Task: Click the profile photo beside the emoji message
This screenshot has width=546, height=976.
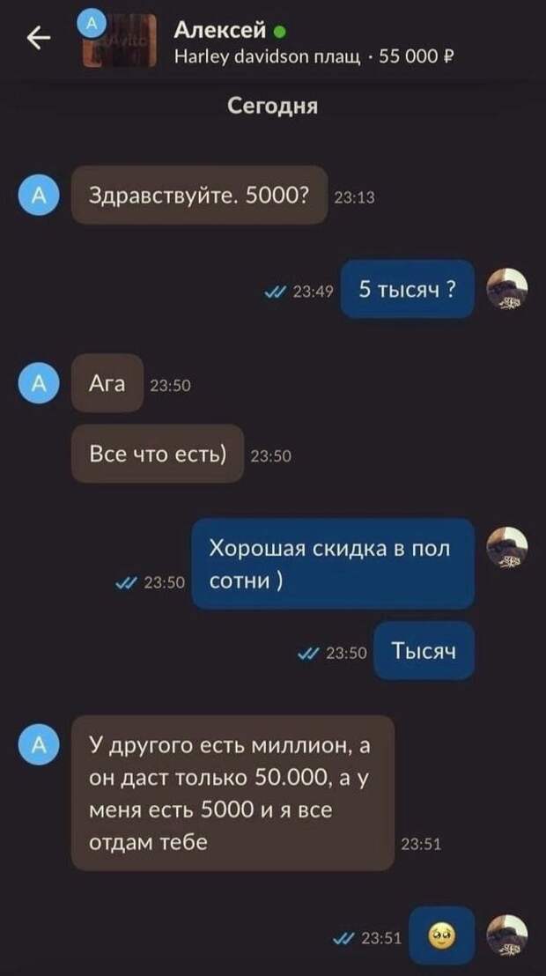Action: [506, 935]
